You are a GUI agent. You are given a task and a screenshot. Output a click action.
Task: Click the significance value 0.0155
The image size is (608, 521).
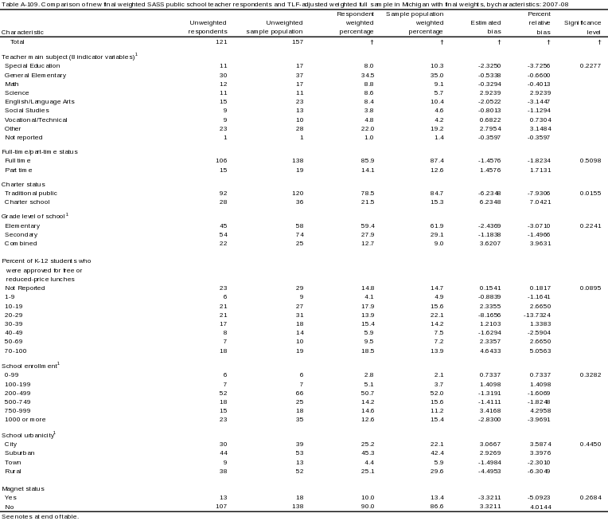click(x=590, y=194)
